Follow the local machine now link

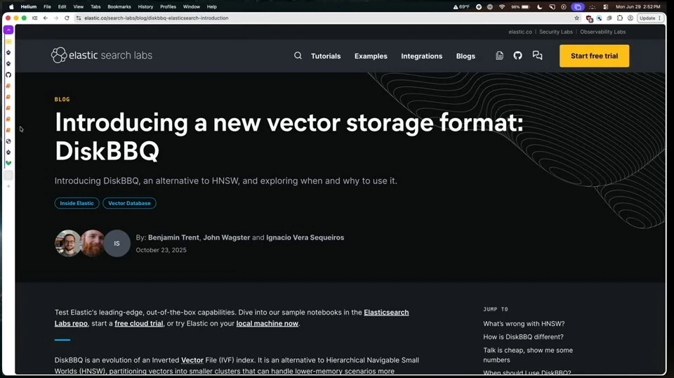(267, 323)
